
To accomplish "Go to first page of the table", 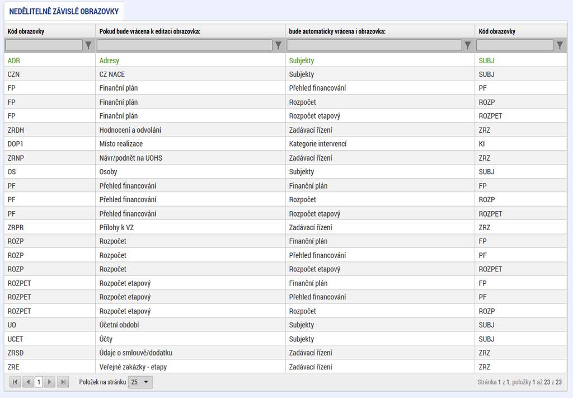I will click(x=15, y=382).
